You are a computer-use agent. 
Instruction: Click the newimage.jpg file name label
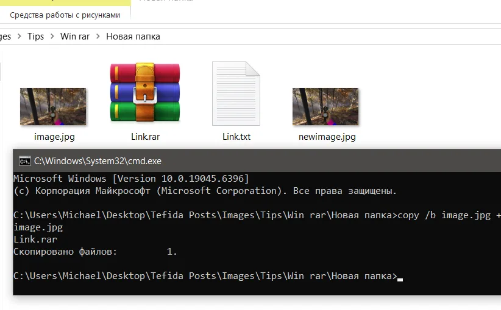pos(327,137)
